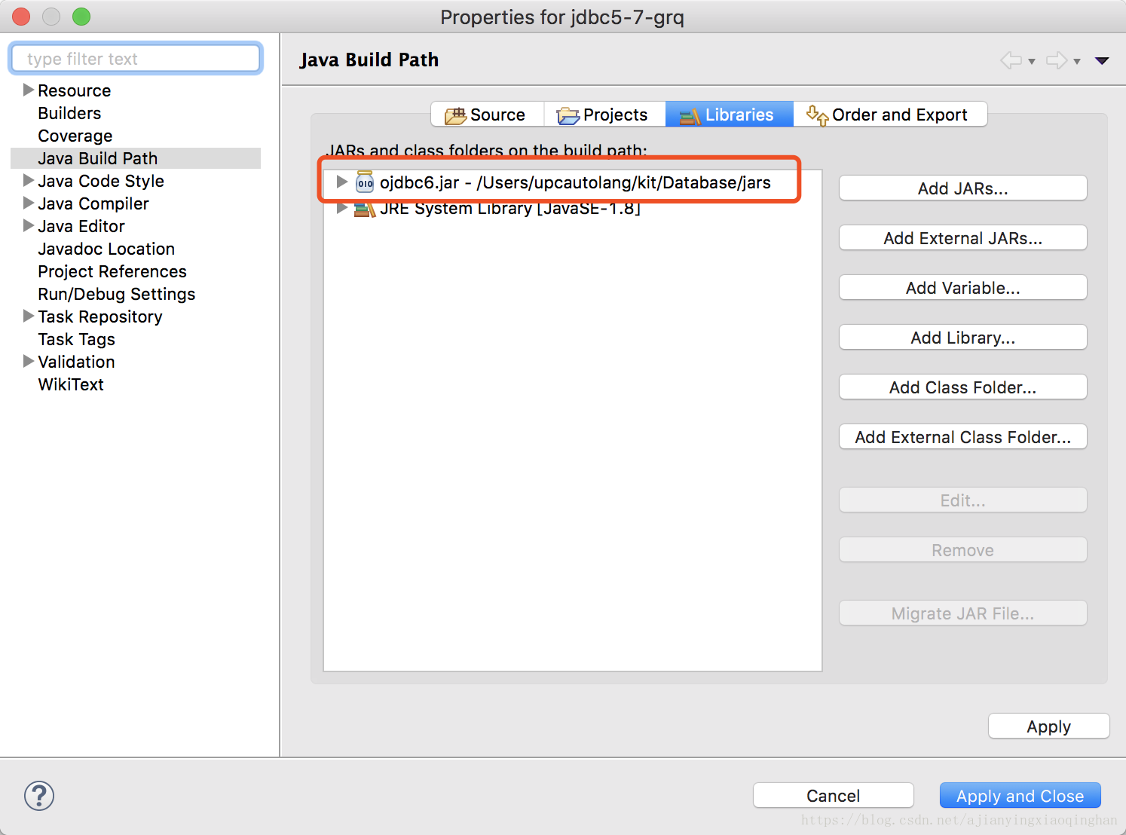Image resolution: width=1126 pixels, height=835 pixels.
Task: Select Task Tags in the tree
Action: [x=77, y=339]
